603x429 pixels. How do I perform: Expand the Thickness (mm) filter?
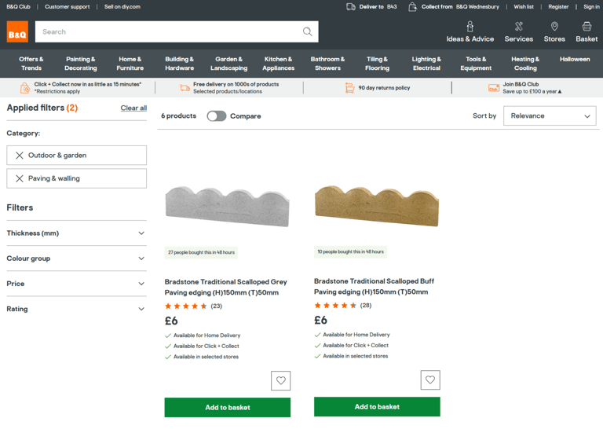pos(76,233)
